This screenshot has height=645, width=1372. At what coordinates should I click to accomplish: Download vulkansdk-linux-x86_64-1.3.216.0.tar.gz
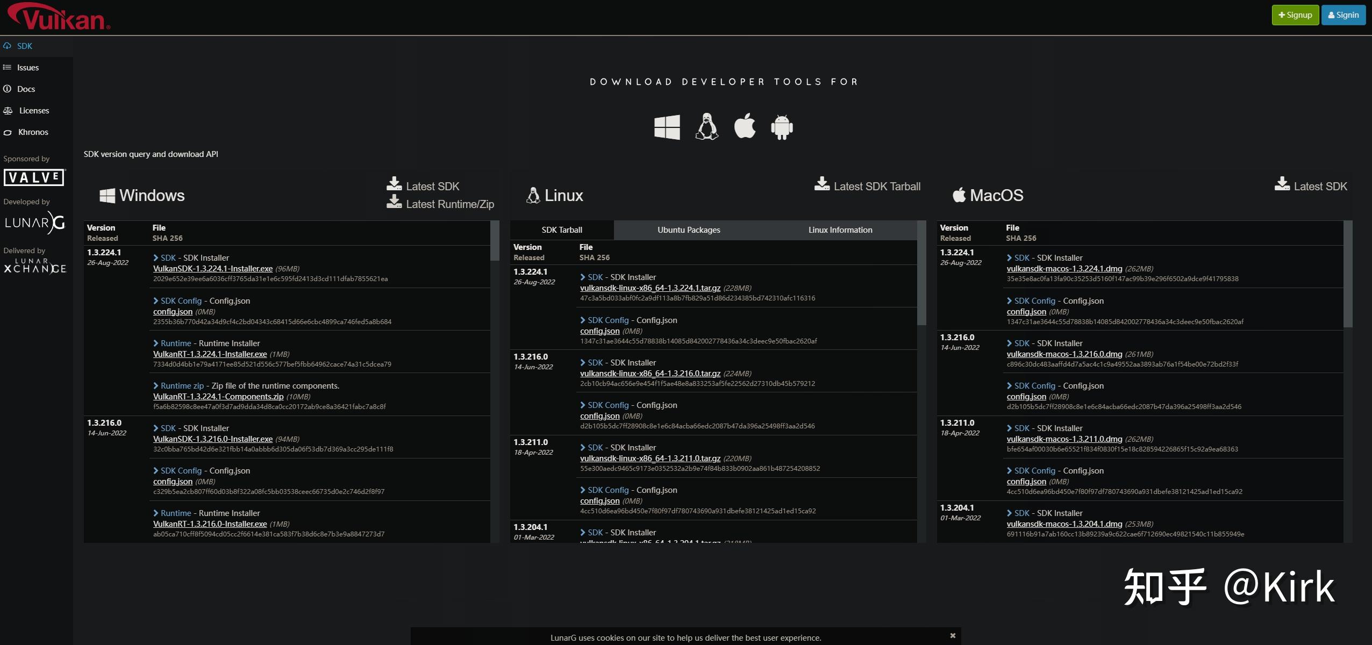coord(650,374)
